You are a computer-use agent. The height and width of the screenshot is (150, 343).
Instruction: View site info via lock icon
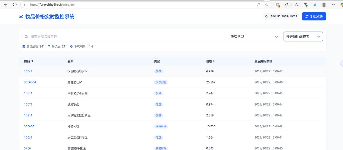pyautogui.click(x=26, y=4)
